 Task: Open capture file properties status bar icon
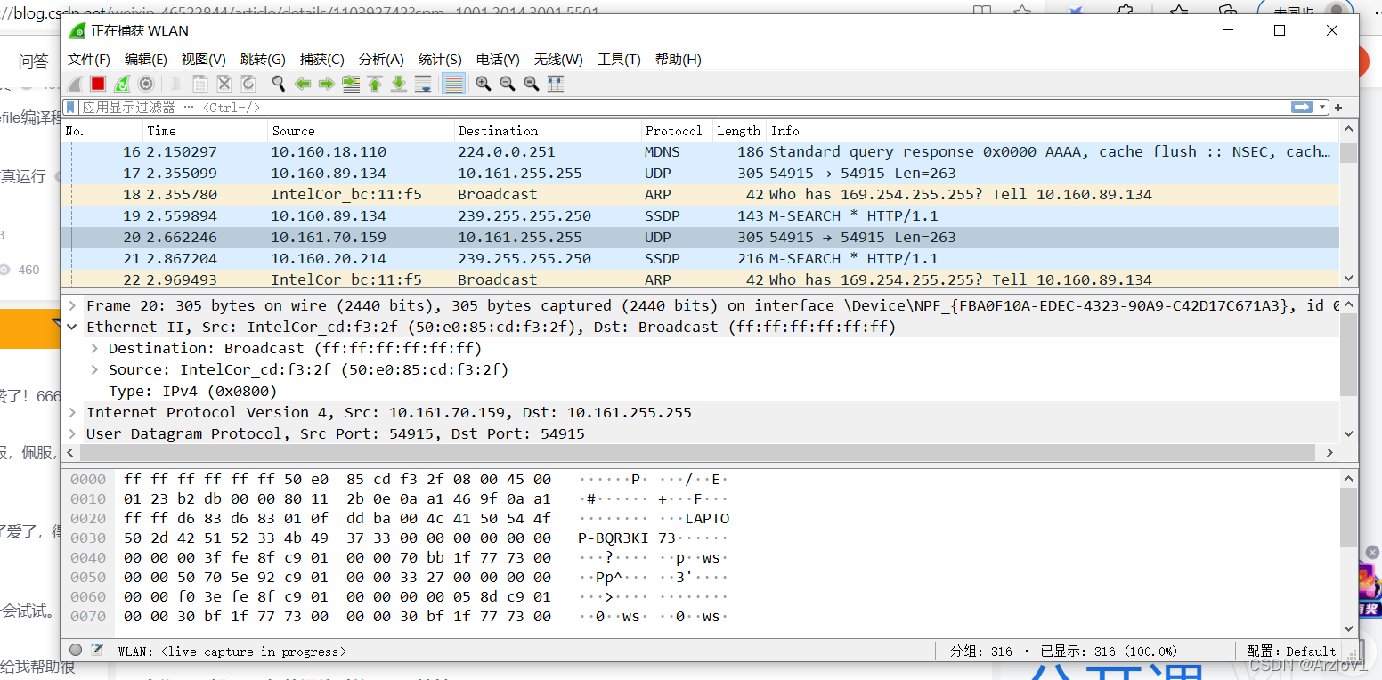[x=97, y=650]
